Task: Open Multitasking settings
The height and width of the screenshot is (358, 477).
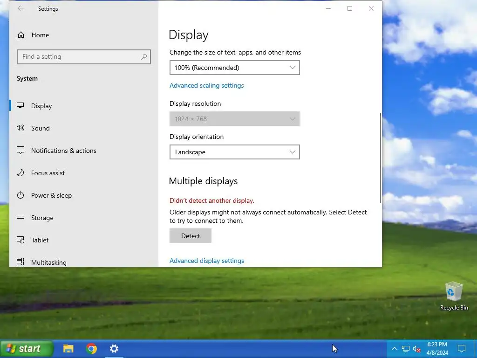Action: pyautogui.click(x=84, y=262)
